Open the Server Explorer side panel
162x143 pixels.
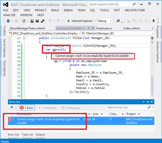coord(4,48)
